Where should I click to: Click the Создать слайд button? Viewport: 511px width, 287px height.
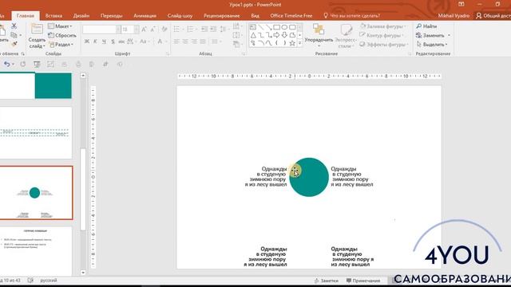coord(37,37)
